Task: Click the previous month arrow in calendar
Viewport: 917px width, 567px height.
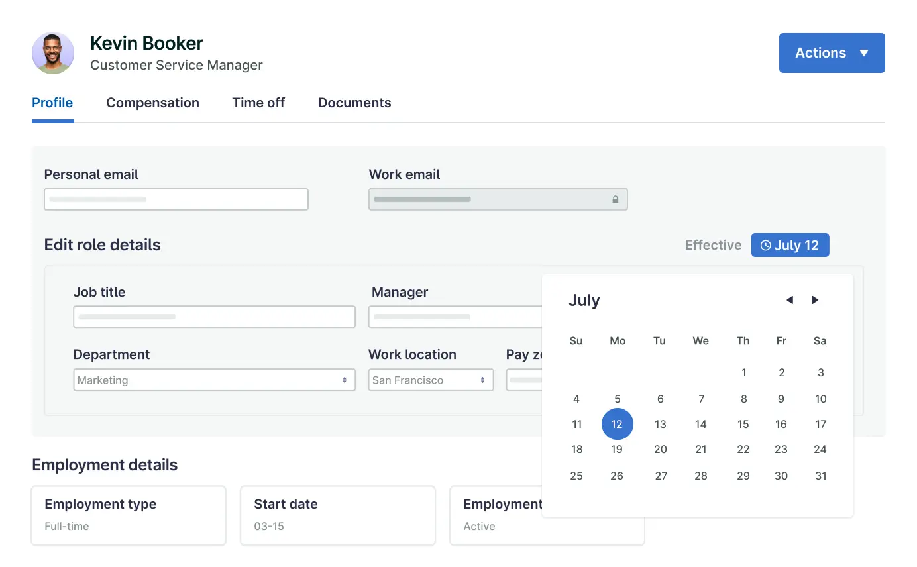Action: click(789, 300)
